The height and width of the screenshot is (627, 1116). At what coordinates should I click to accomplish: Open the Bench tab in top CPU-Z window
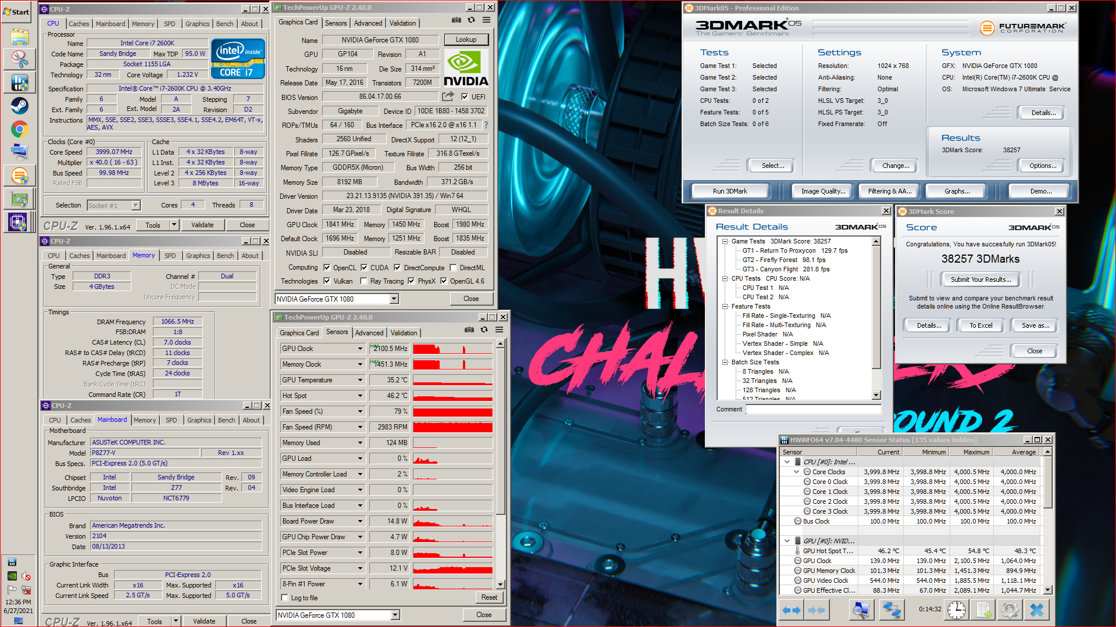point(225,24)
